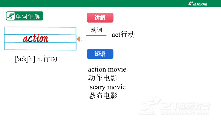Click the handwritten word action
Image resolution: width=221 pixels, height=124 pixels.
pyautogui.click(x=36, y=38)
